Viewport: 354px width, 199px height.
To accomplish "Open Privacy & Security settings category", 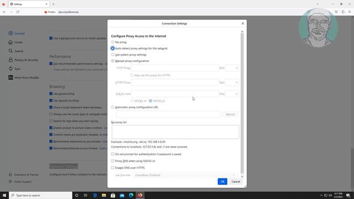I will [23, 60].
